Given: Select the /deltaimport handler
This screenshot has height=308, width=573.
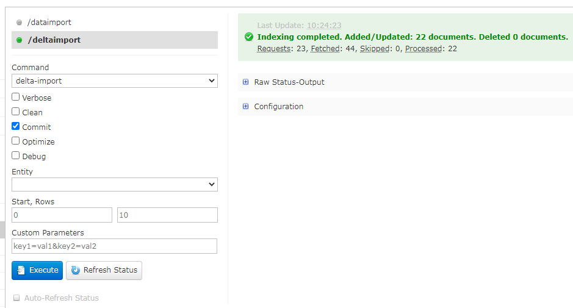Looking at the screenshot, I should [54, 40].
